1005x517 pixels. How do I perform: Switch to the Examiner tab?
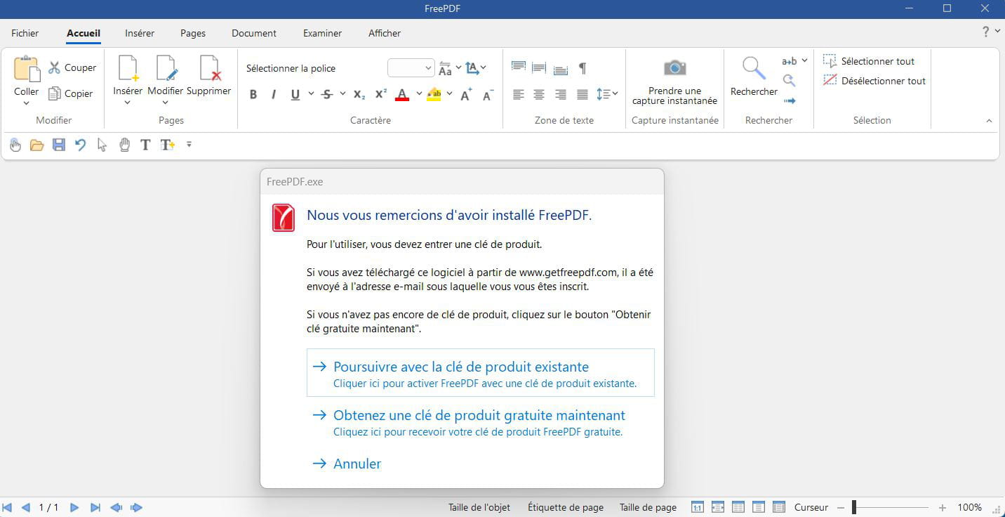323,33
